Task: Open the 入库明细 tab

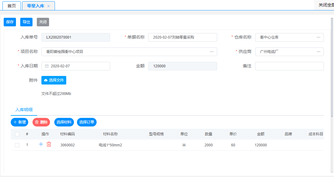Action: pos(24,110)
